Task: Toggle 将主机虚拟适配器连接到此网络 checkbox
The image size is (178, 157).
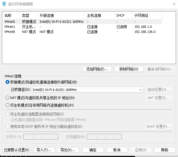Action: [7, 114]
